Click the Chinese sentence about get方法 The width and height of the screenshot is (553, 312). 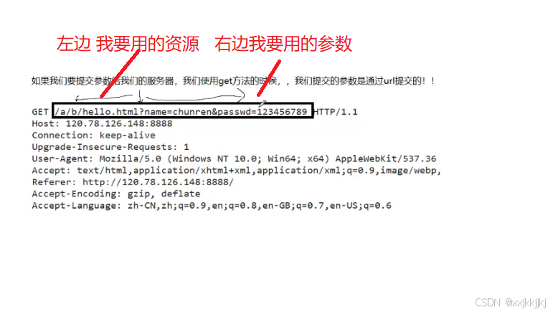pos(233,81)
